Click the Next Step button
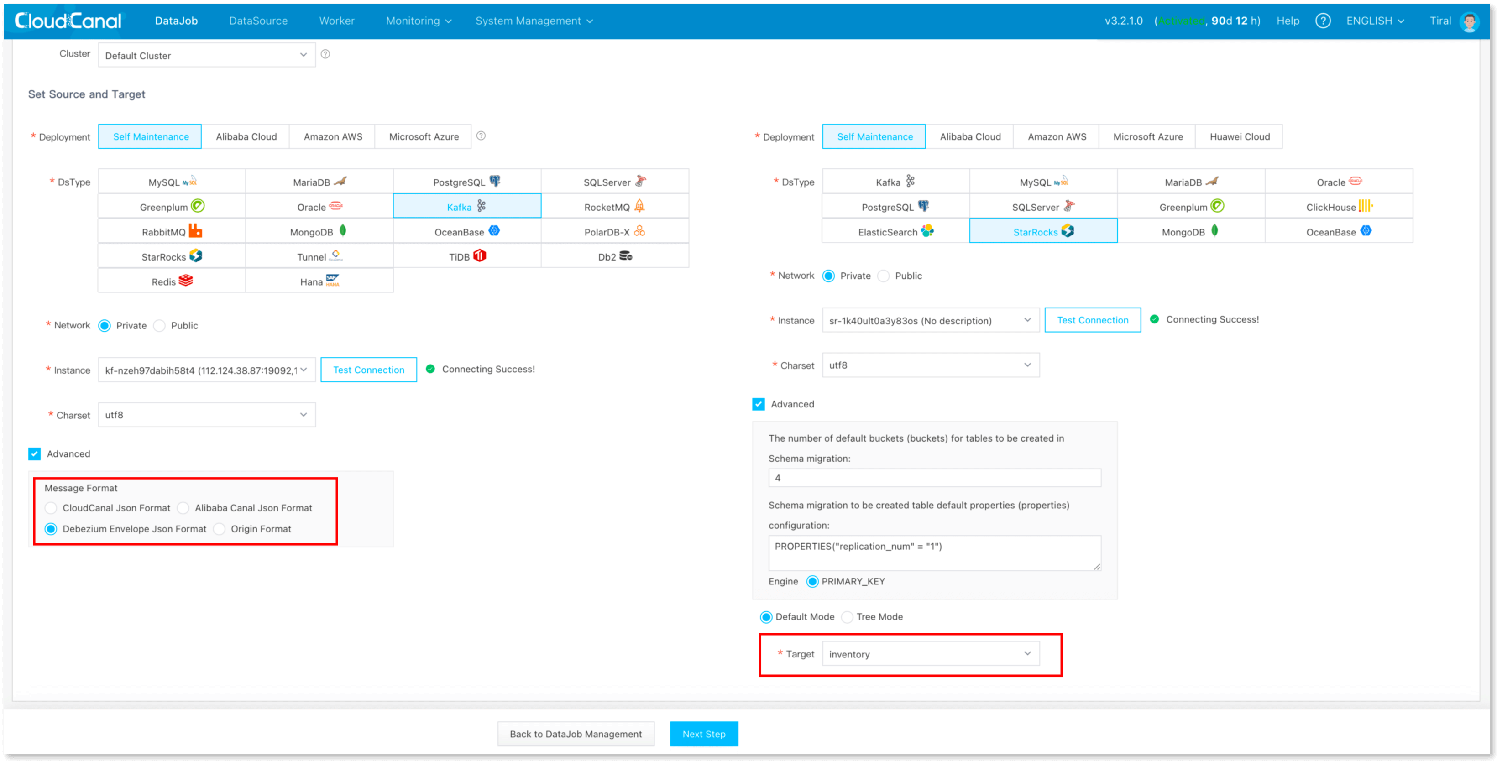 coord(703,734)
